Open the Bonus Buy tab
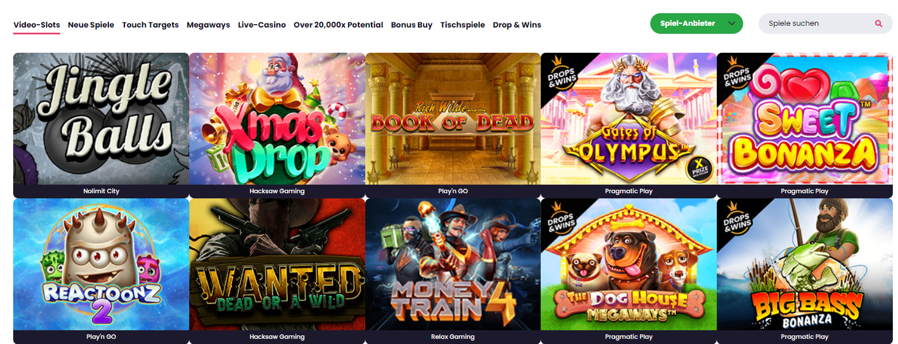 pos(412,25)
